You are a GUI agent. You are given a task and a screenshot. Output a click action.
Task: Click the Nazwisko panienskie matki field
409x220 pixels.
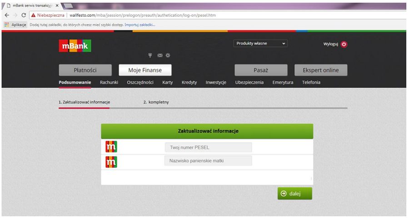[x=208, y=160]
